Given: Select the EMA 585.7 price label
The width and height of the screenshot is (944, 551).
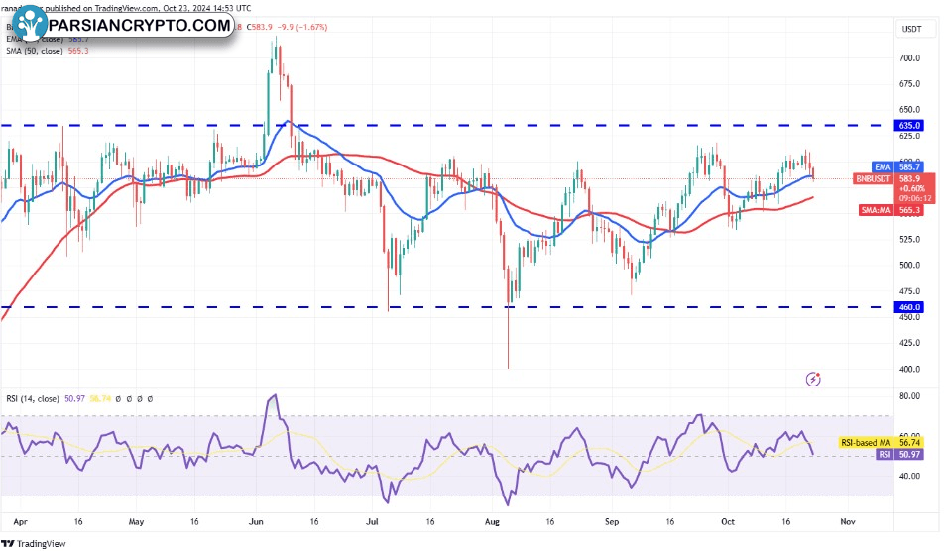Looking at the screenshot, I should 897,167.
